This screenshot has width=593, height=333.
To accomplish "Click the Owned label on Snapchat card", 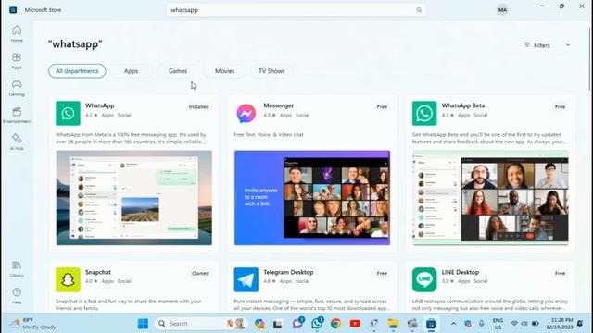I will tap(200, 274).
